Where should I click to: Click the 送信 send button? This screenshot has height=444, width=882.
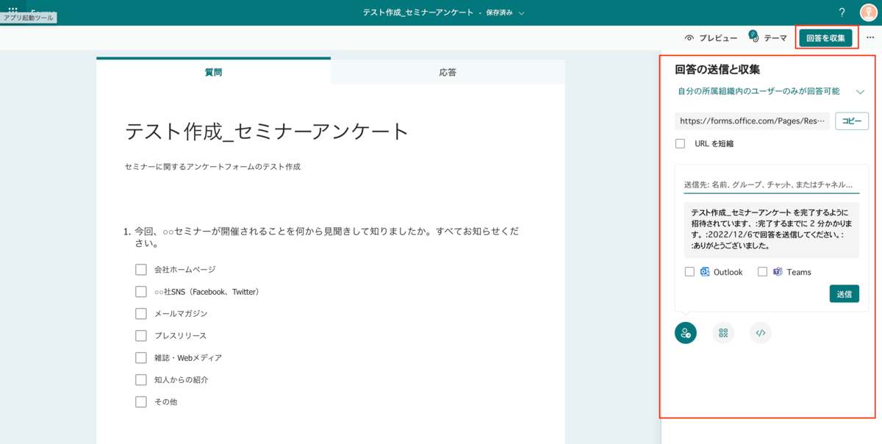click(x=844, y=293)
